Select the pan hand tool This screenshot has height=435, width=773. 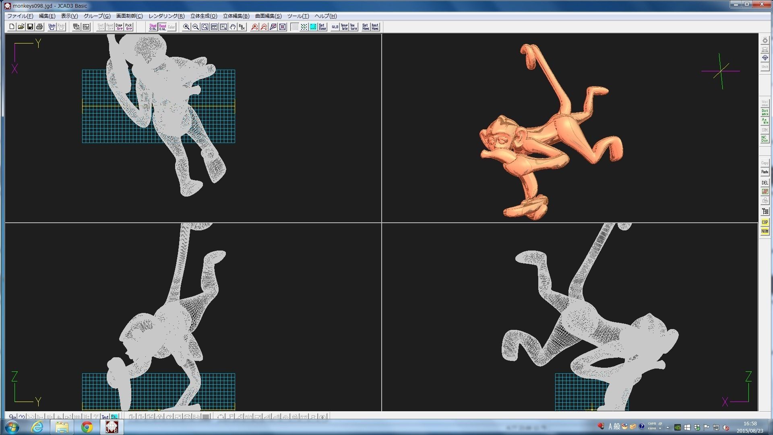[x=233, y=27]
